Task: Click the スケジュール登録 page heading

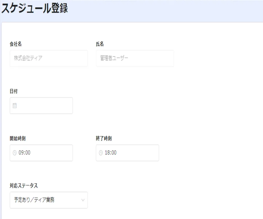Action: point(35,9)
